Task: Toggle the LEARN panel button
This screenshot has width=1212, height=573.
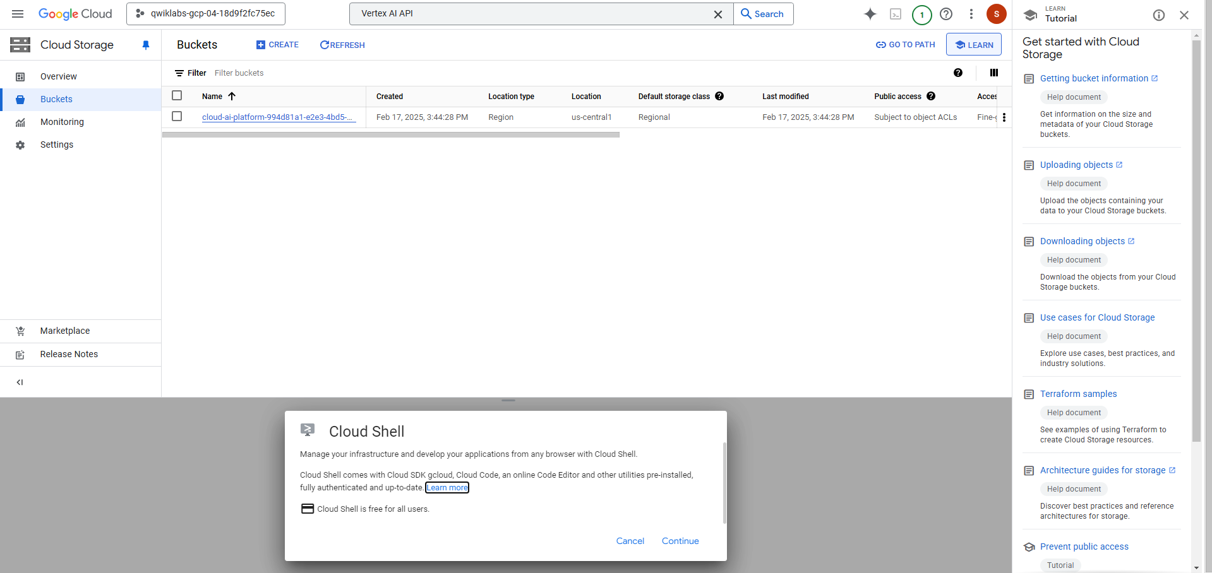Action: [974, 45]
